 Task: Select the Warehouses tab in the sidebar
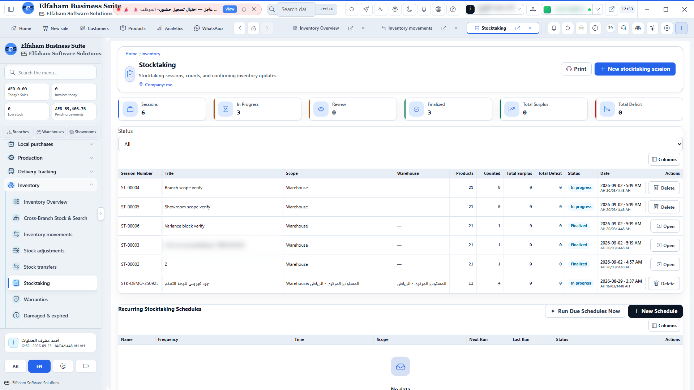coord(50,132)
